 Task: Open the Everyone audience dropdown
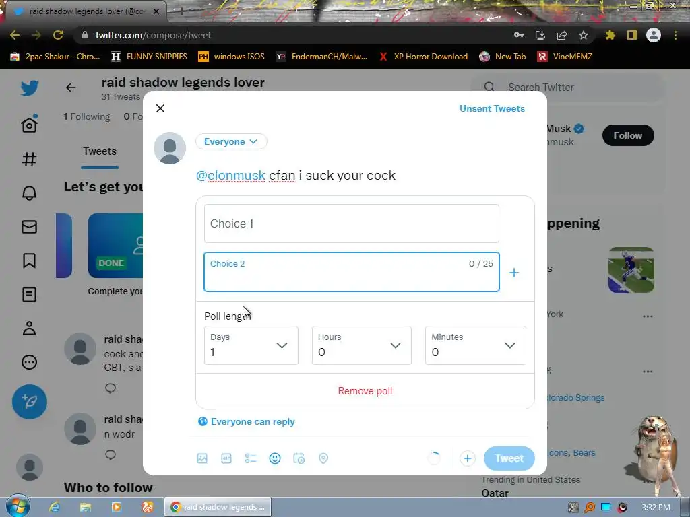pos(231,141)
